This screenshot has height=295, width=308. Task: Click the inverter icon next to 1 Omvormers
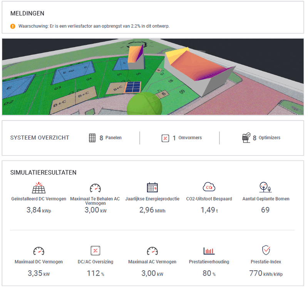[165, 138]
